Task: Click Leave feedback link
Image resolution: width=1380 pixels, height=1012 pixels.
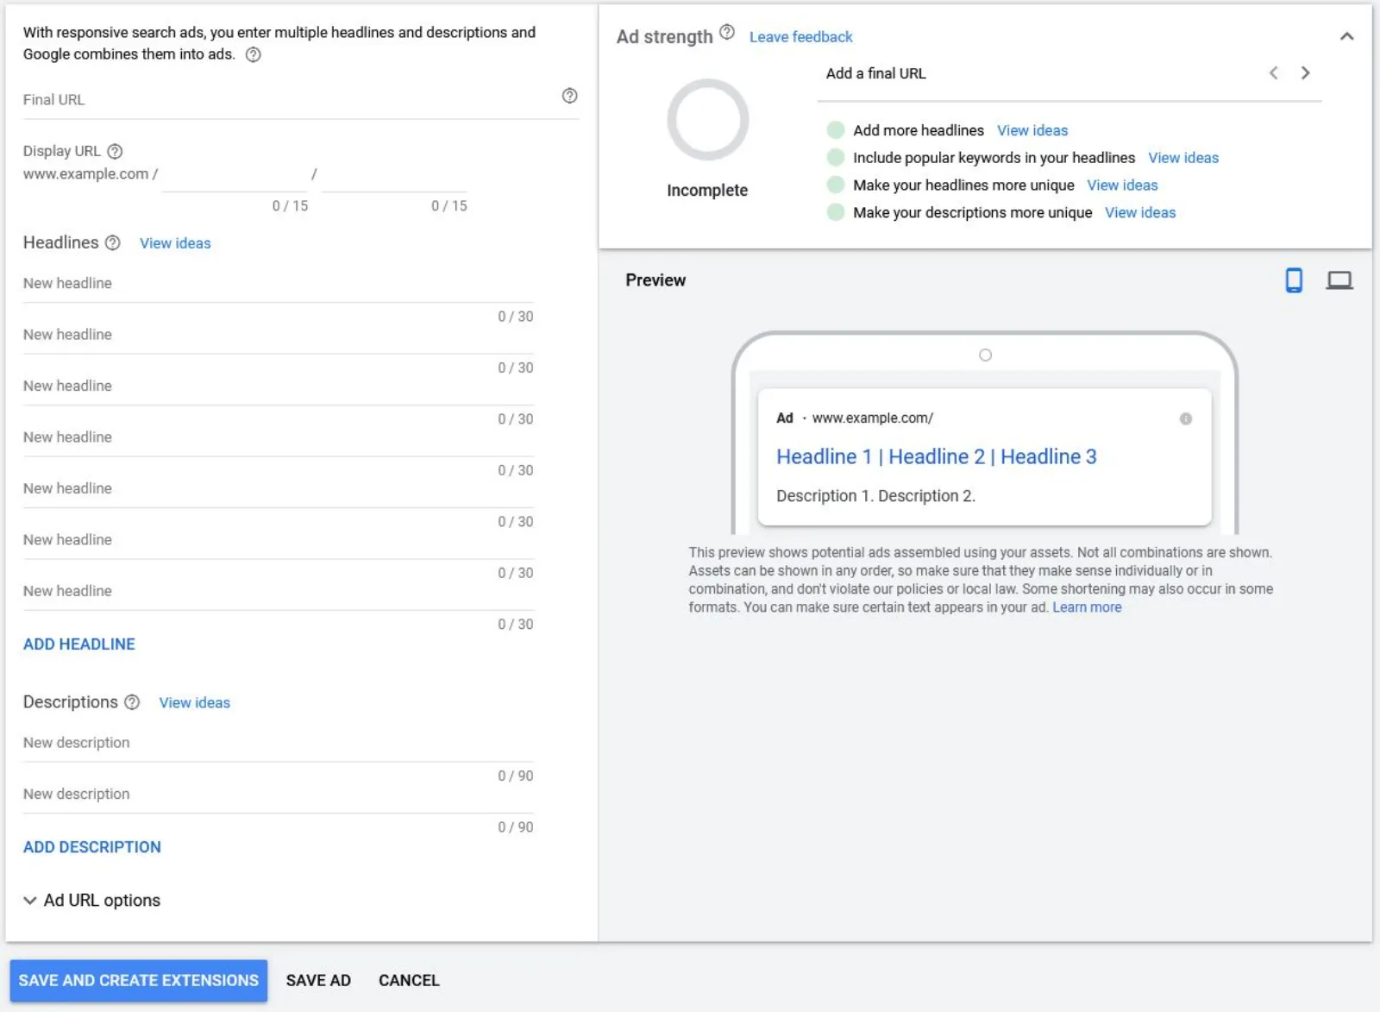Action: [800, 37]
